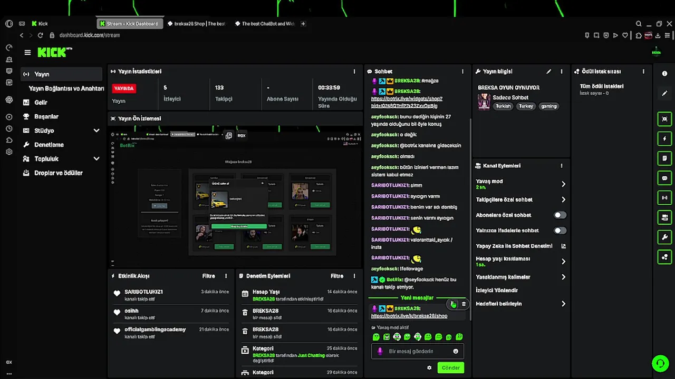
Task: Click the chat bubble widget in right sidebar
Action: tap(664, 178)
